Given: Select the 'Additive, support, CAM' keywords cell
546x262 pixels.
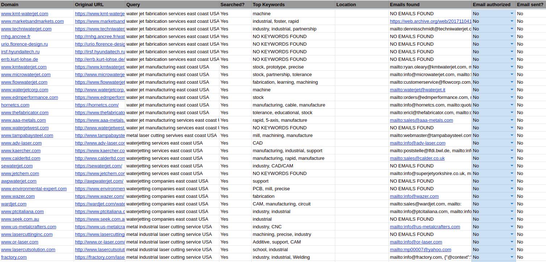Looking at the screenshot, I should (x=293, y=242).
